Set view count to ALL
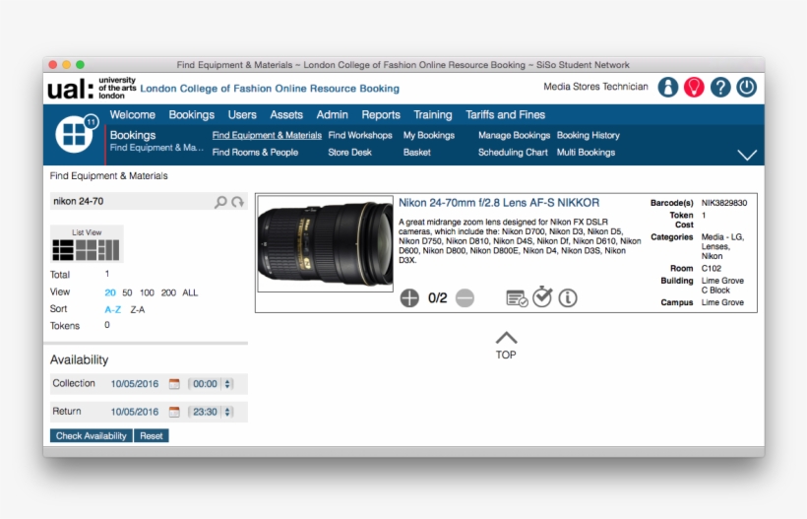This screenshot has width=807, height=519. coord(190,292)
